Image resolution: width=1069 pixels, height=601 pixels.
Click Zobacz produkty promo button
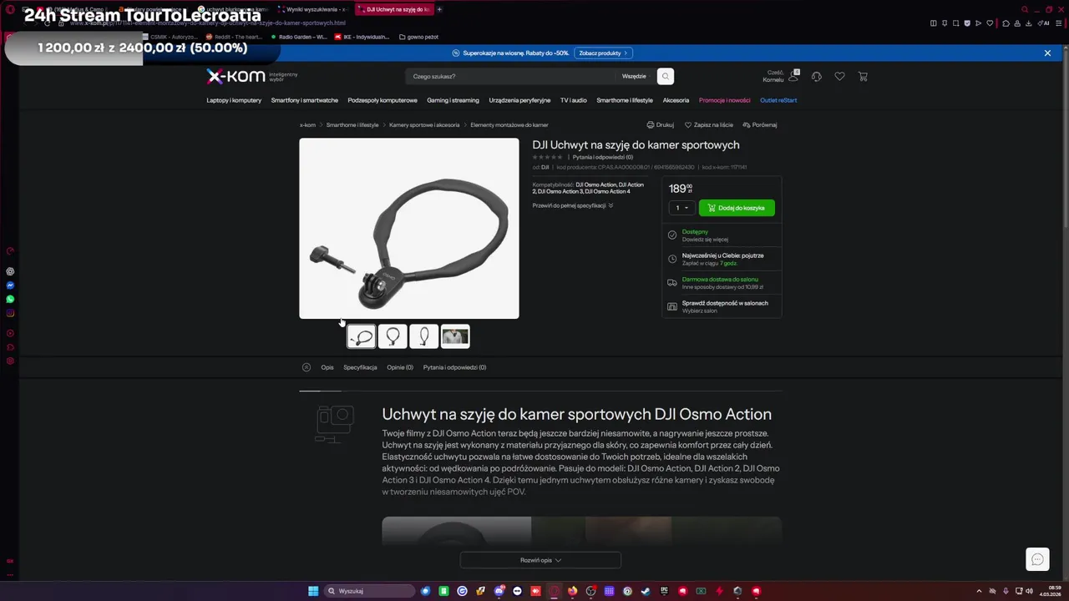(603, 53)
